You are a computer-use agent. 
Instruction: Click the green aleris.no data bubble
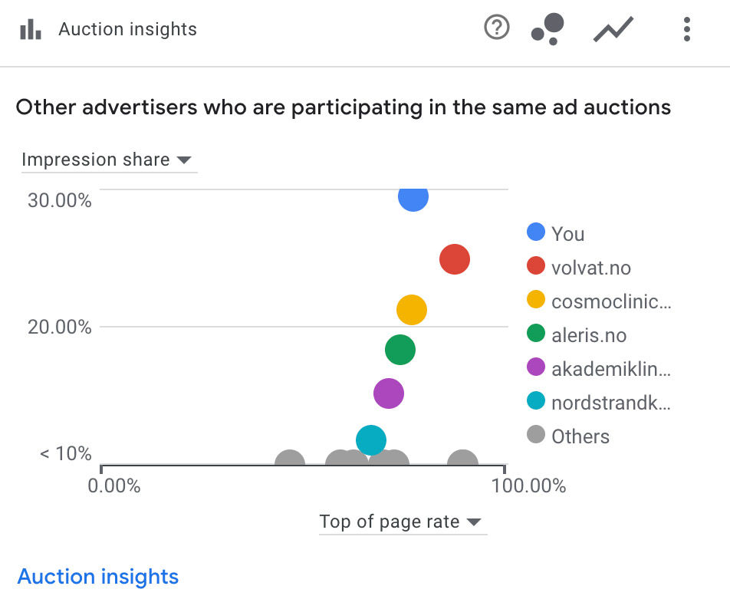pos(400,351)
